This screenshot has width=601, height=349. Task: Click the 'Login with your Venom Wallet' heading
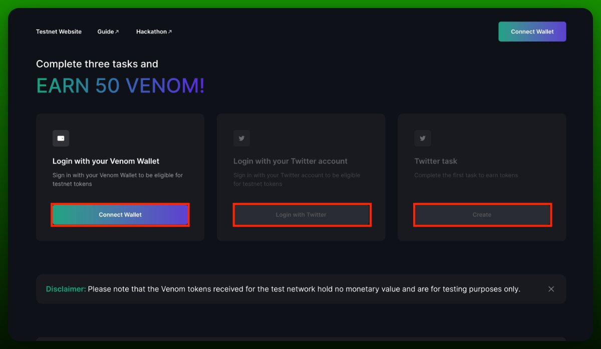106,161
